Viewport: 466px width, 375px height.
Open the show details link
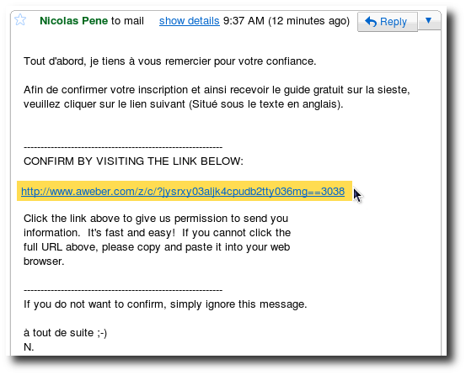click(190, 21)
